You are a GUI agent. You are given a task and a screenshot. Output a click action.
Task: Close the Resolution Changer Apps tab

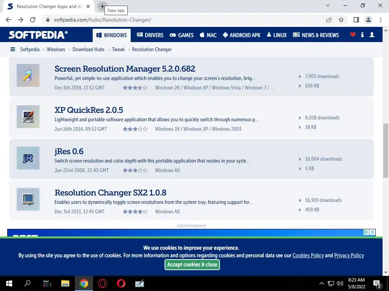pyautogui.click(x=88, y=6)
